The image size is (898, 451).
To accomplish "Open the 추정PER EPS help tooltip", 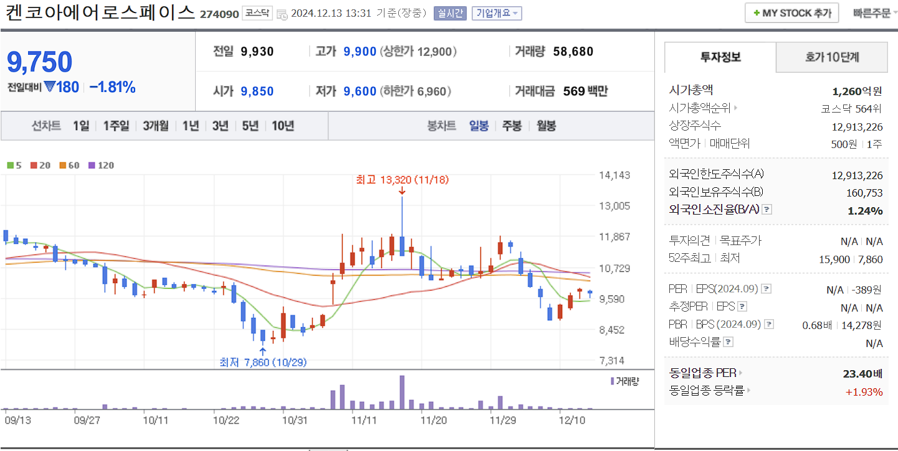I will click(742, 307).
